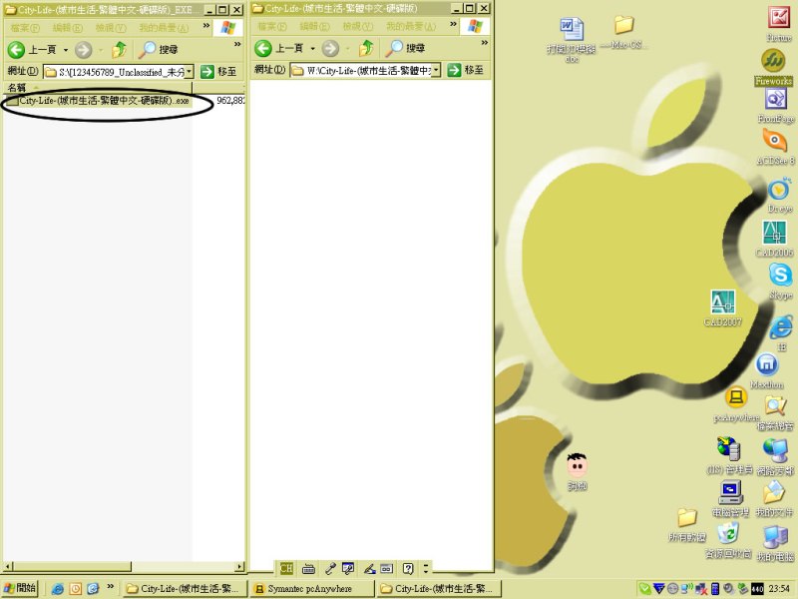The width and height of the screenshot is (798, 599).
Task: Expand toolbar overflow chevron in right window
Action: [485, 43]
